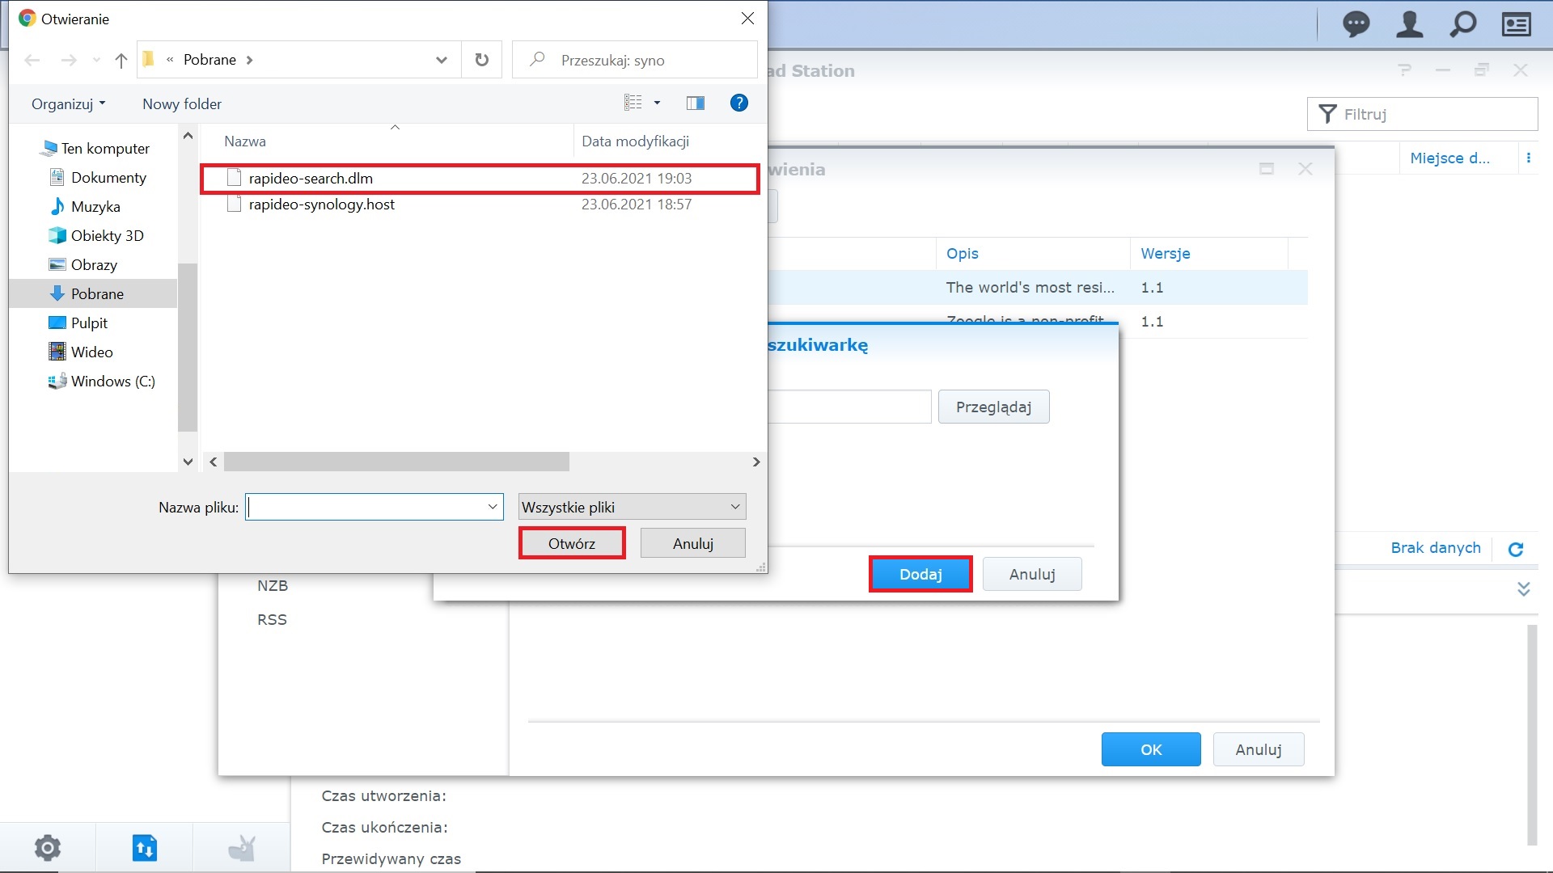Open the view options dropdown arrow
Screen dimensions: 1553x873
coord(657,103)
